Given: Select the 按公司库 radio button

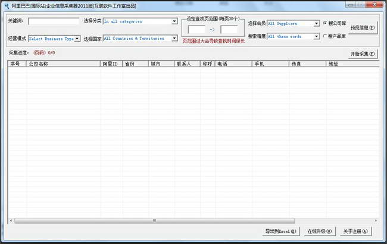Looking at the screenshot, I should [325, 23].
